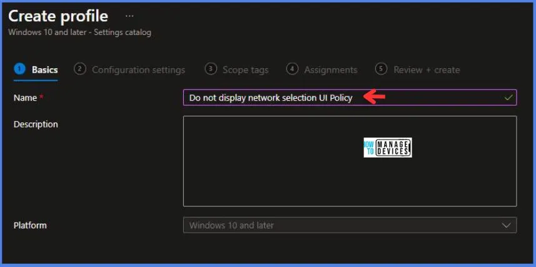Open the Scope tags step
536x267 pixels.
click(236, 70)
